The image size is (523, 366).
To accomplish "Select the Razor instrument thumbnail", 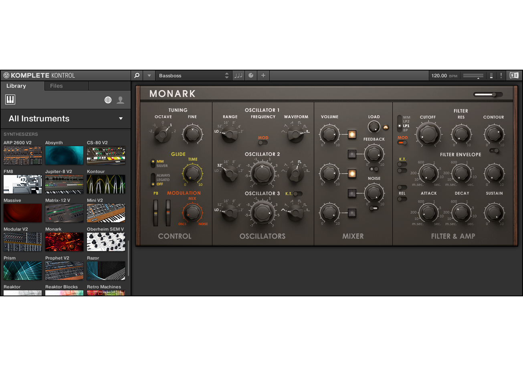I will (106, 271).
